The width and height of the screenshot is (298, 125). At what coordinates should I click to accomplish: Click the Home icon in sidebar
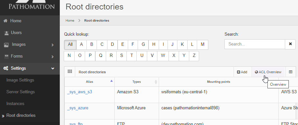tap(6, 21)
